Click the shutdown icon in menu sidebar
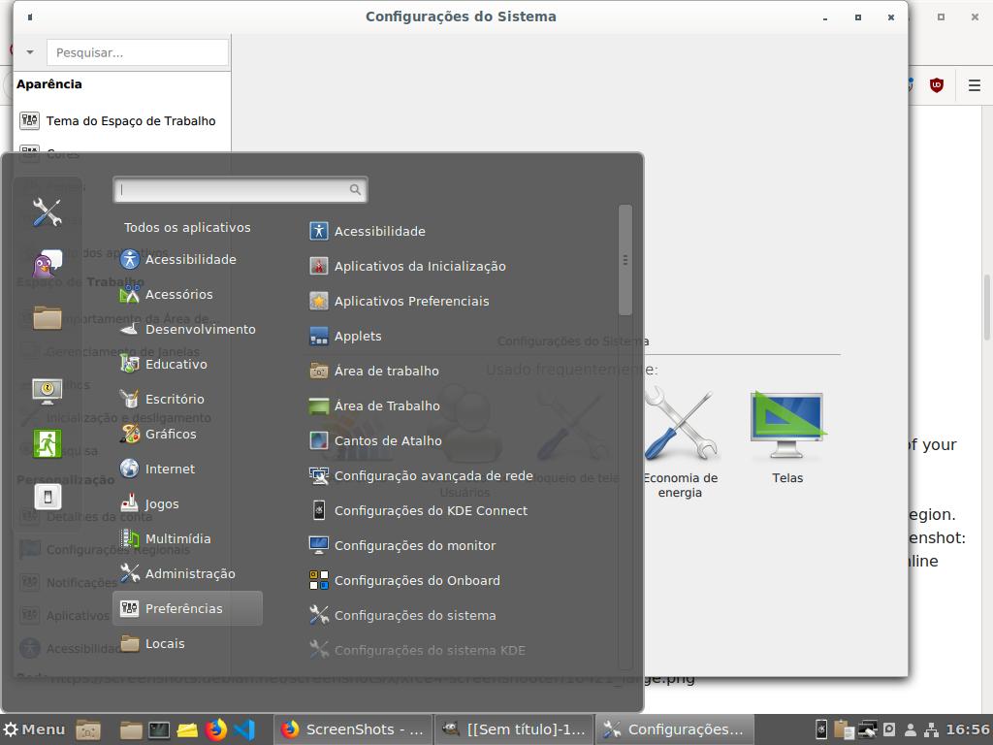Screen dimensions: 993x745 click(48, 496)
